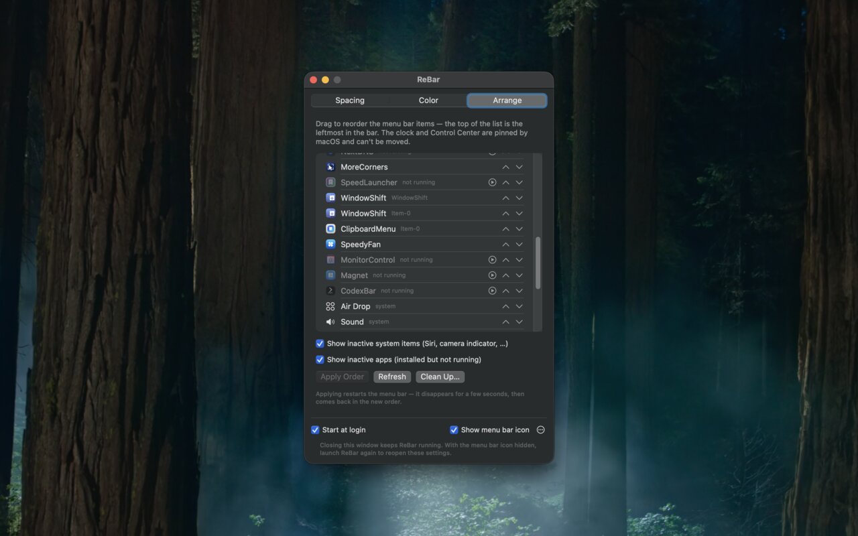Move SpeedyFan down in the order
This screenshot has width=858, height=536.
coord(519,244)
